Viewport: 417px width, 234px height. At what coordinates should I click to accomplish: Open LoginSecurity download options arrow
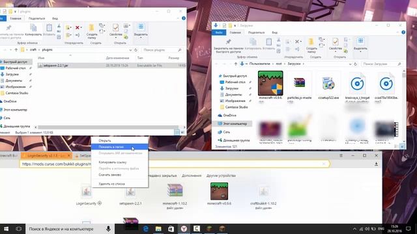tap(100, 203)
